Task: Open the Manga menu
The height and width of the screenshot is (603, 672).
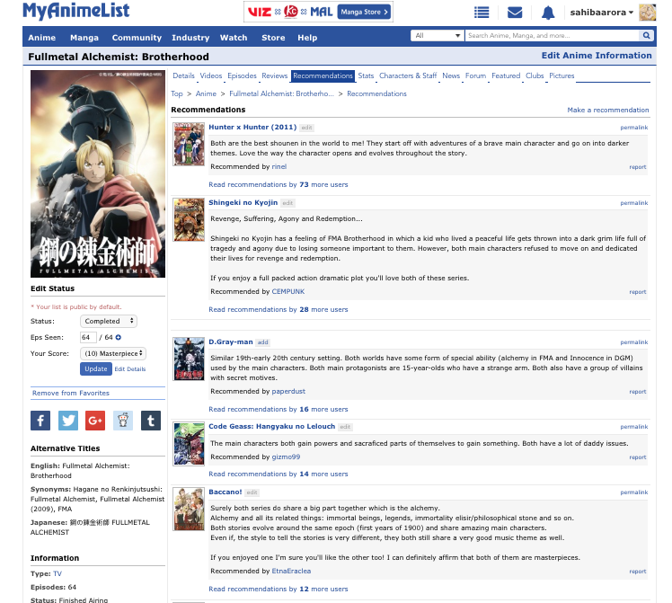Action: [x=84, y=38]
